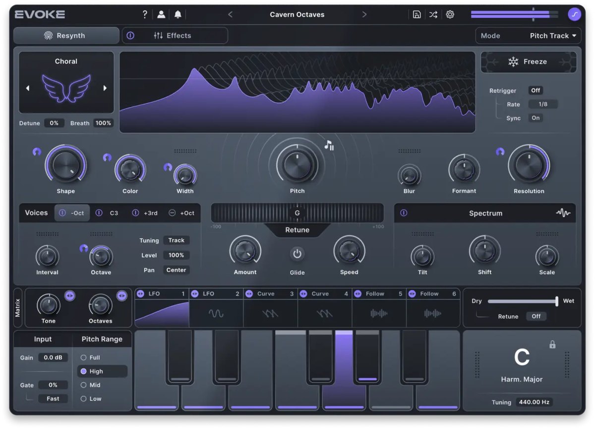The width and height of the screenshot is (595, 429).
Task: Click the Tuning 440.00 Hz field
Action: (x=534, y=402)
